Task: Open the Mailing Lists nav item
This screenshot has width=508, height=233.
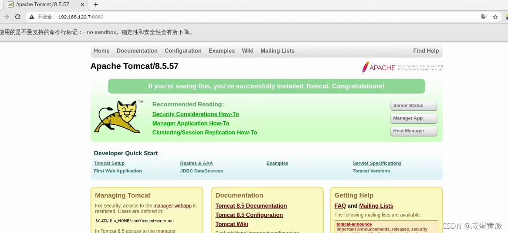Action: click(x=277, y=51)
